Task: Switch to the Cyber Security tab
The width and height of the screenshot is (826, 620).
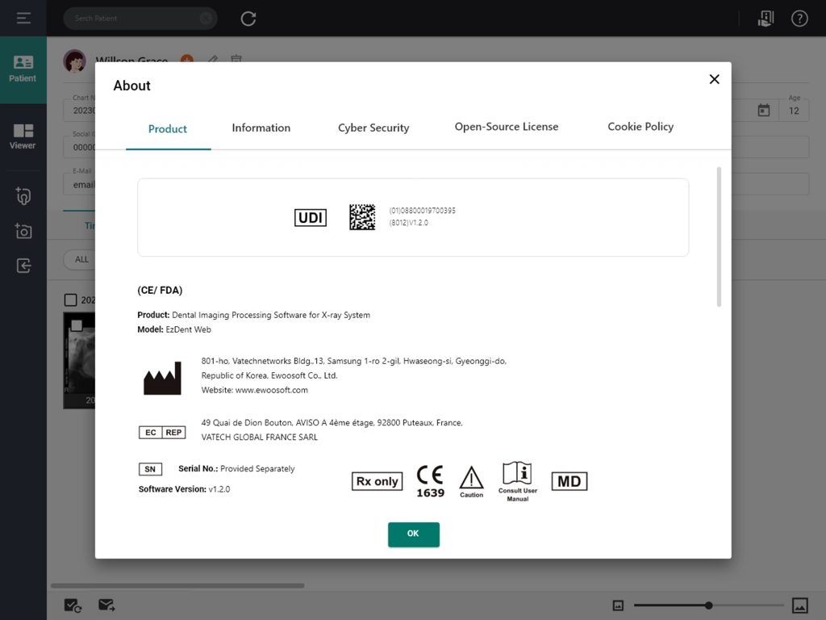Action: pyautogui.click(x=373, y=128)
